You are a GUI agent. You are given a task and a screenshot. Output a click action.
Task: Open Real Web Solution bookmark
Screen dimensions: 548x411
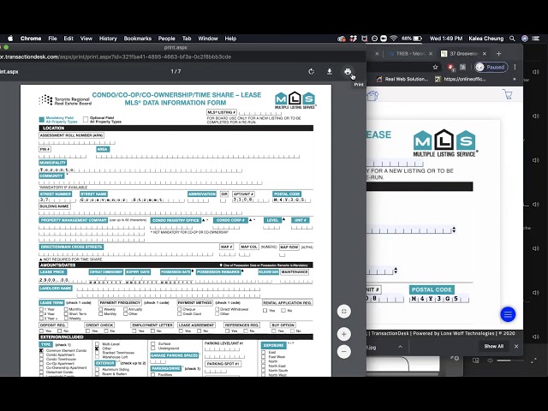click(402, 80)
